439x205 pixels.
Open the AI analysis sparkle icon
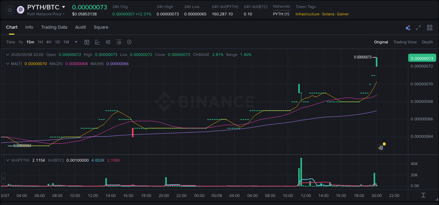[408, 28]
